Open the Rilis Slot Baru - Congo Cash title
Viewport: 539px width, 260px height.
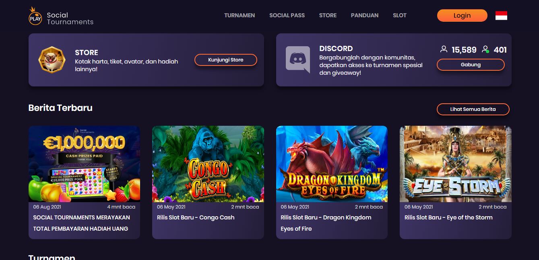(x=196, y=217)
